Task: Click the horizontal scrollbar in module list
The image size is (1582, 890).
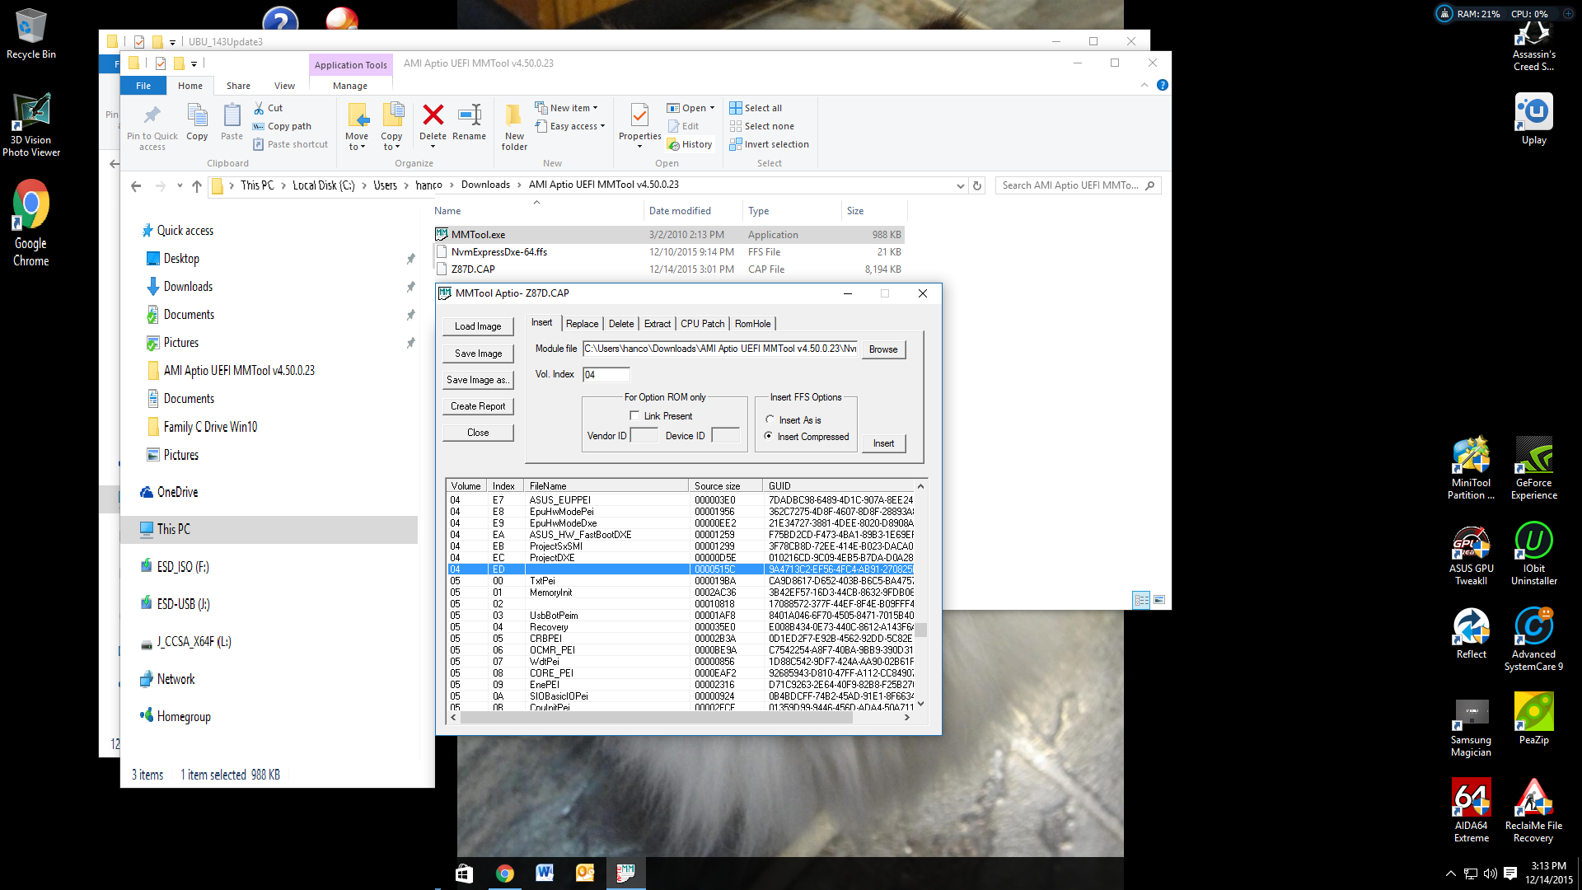Action: tap(656, 718)
